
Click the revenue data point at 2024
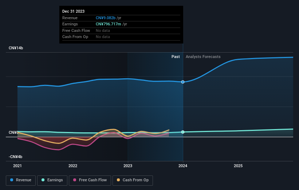tap(183, 82)
